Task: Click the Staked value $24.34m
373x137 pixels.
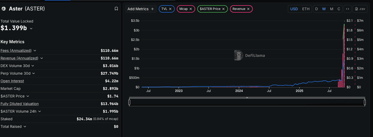Action: (84, 119)
